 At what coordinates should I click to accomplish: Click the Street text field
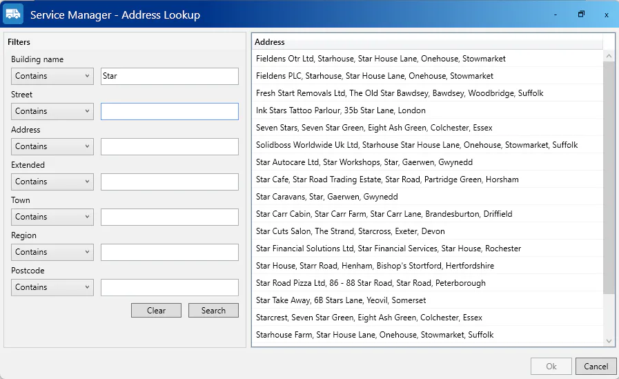[x=170, y=111]
